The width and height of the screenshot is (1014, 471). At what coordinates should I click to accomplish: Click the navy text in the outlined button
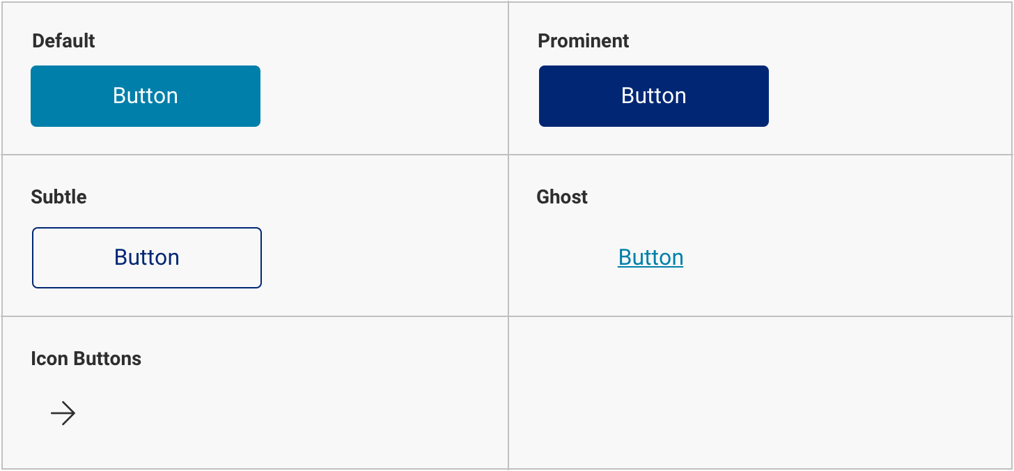click(147, 258)
